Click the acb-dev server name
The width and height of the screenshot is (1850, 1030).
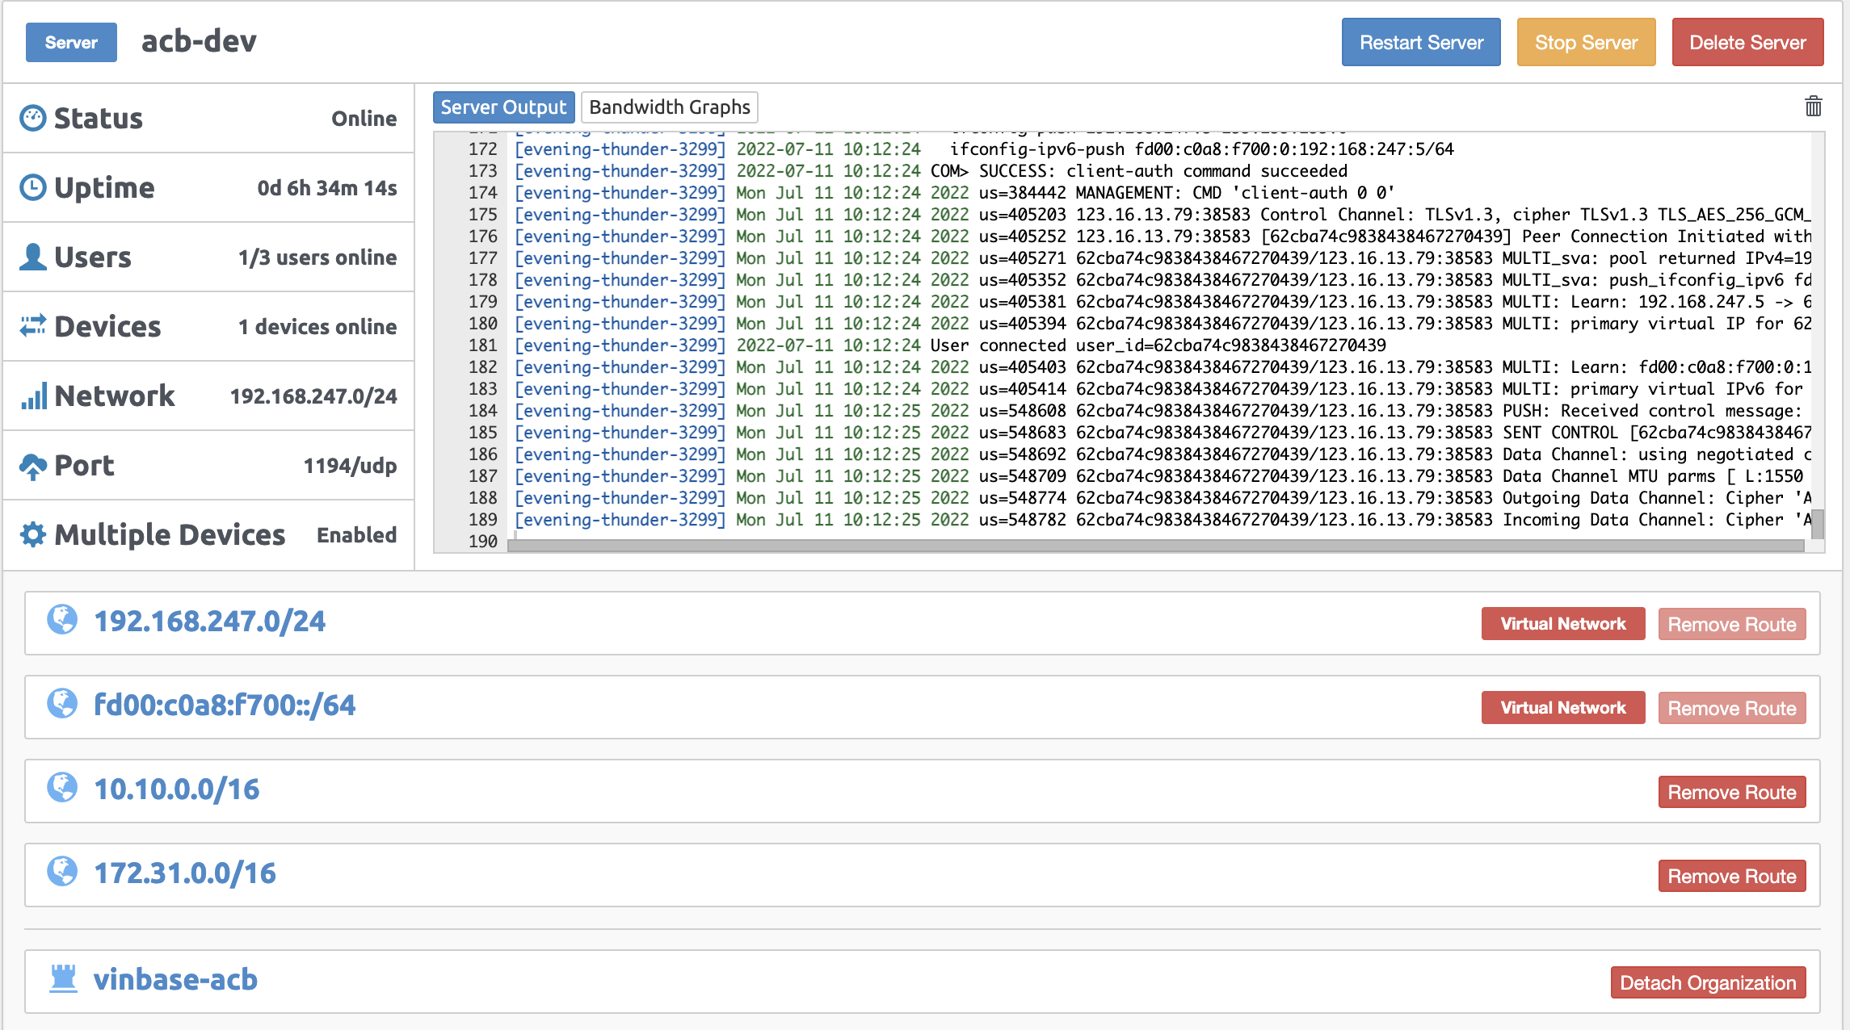point(199,41)
